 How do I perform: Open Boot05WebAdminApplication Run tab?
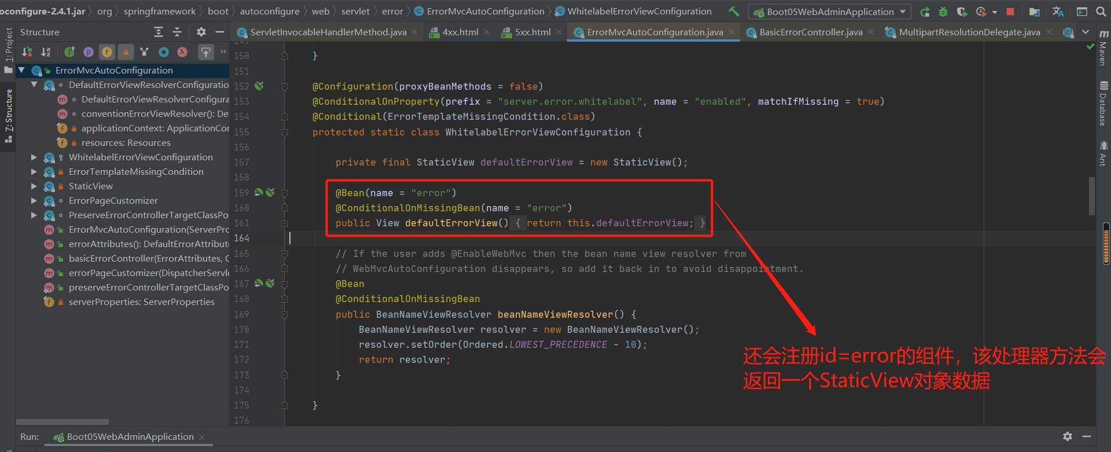[130, 436]
